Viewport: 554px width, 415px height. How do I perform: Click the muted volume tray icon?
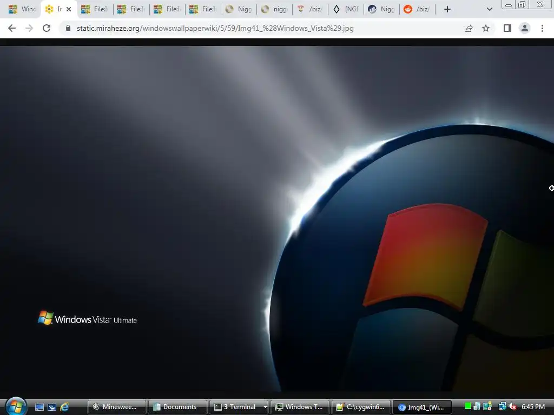point(512,406)
